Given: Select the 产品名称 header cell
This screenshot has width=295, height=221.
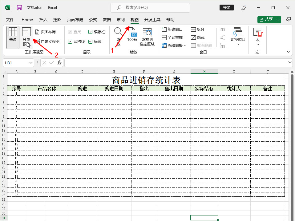Looking at the screenshot, I should click(x=47, y=89).
